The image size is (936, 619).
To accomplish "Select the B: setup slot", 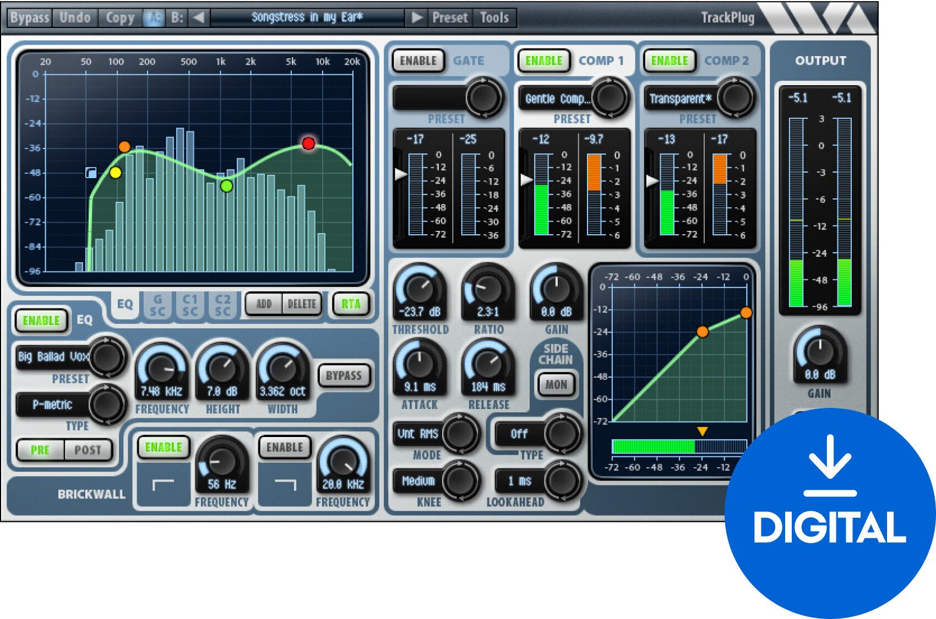I will coord(177,18).
